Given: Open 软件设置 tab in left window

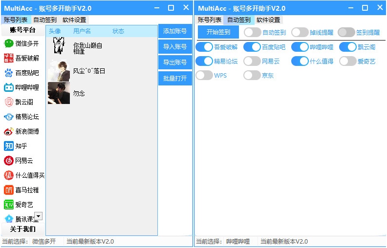Looking at the screenshot, I should click(74, 20).
